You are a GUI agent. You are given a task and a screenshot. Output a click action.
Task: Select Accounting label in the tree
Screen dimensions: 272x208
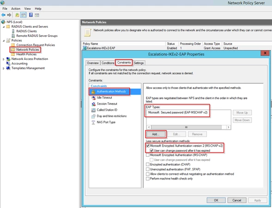click(x=19, y=64)
